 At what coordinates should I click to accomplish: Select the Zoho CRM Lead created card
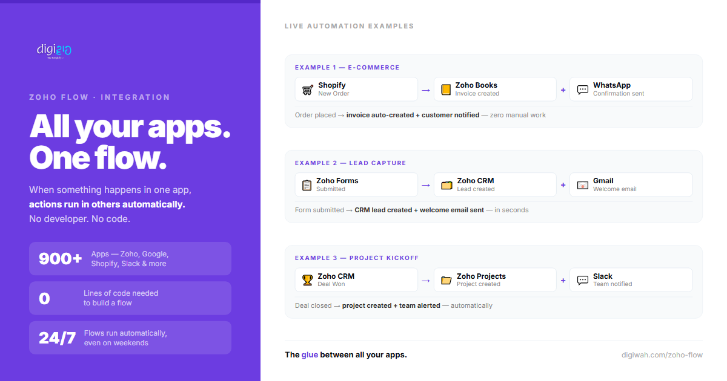[495, 184]
